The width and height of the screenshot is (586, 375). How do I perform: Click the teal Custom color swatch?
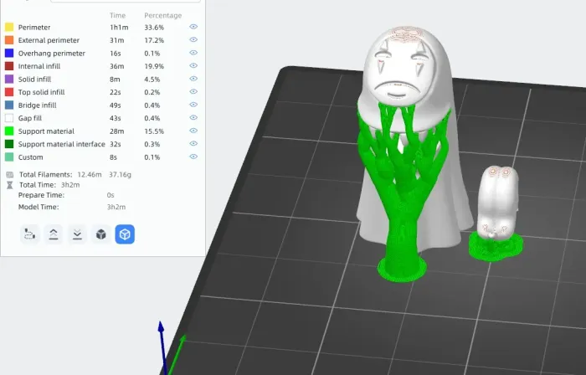pyautogui.click(x=9, y=157)
